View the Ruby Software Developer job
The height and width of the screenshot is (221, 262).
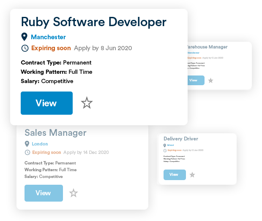point(46,103)
